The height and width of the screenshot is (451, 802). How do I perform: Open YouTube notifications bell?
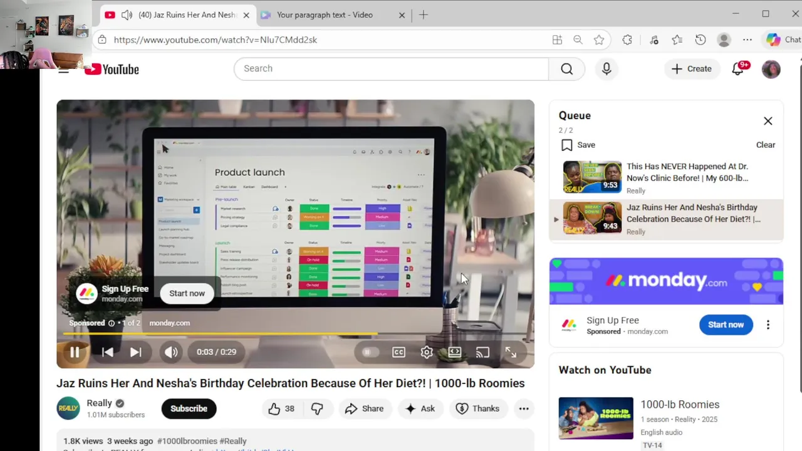[738, 69]
